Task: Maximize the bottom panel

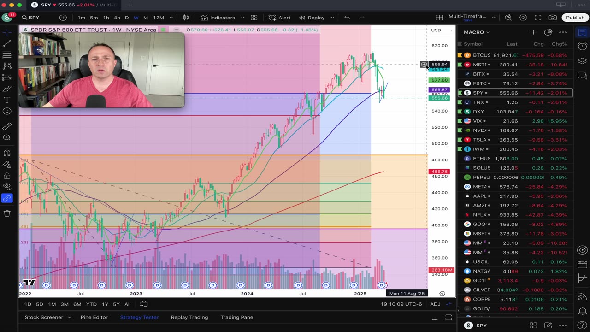Action: 448,318
